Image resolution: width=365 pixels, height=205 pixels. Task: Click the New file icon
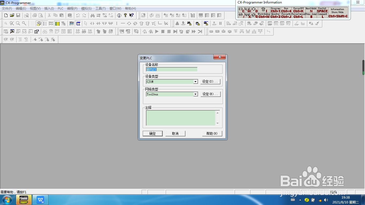tap(6, 15)
